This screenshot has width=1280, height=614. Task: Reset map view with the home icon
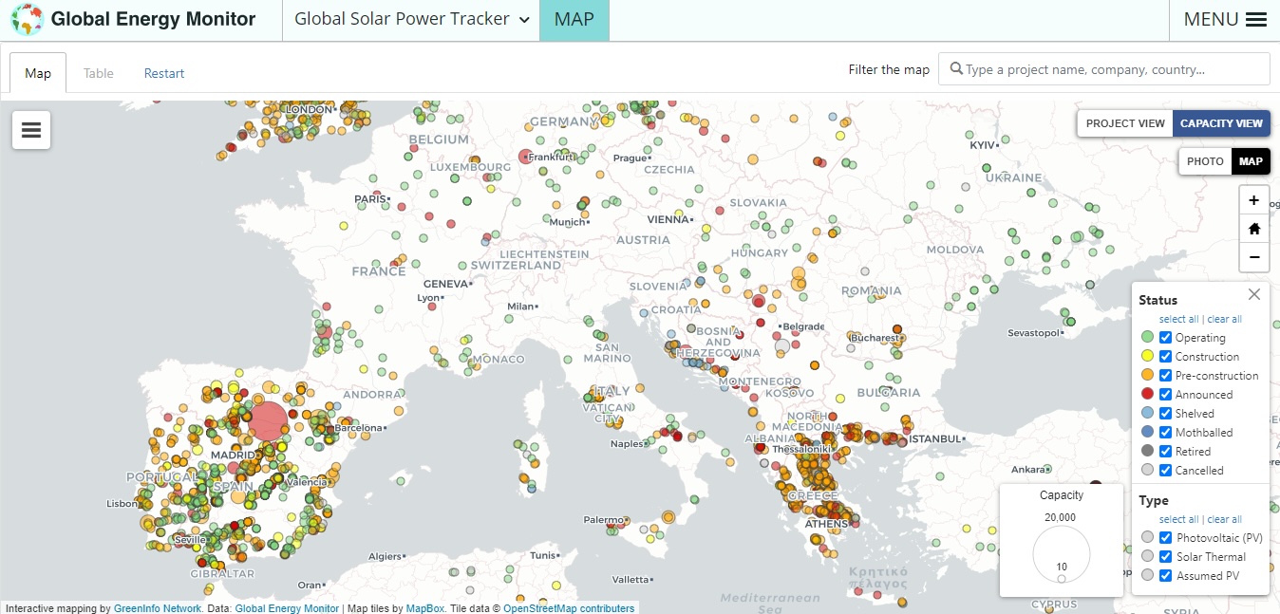point(1253,228)
